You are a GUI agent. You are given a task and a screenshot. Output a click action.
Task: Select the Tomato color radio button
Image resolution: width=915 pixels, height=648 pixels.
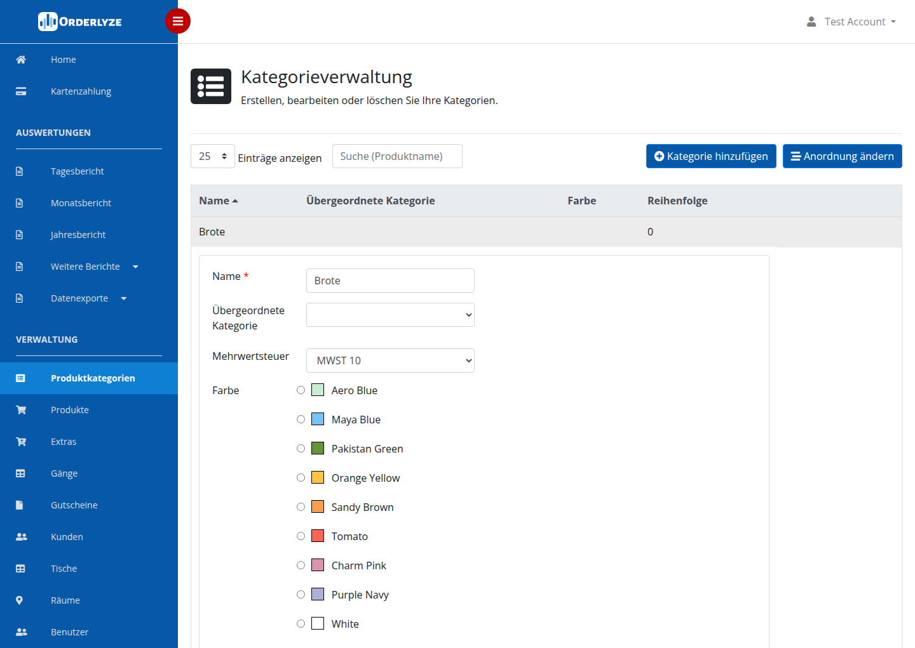[x=301, y=536]
